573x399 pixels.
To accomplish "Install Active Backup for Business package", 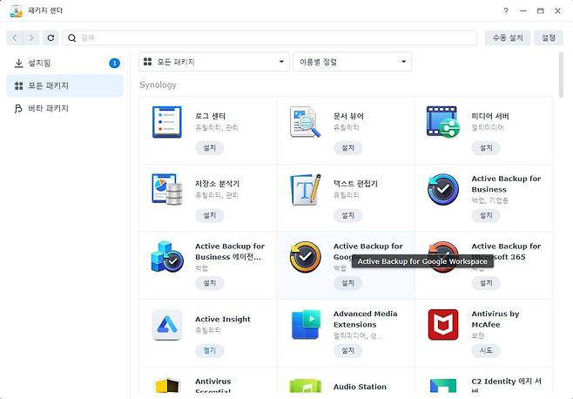I will 486,215.
